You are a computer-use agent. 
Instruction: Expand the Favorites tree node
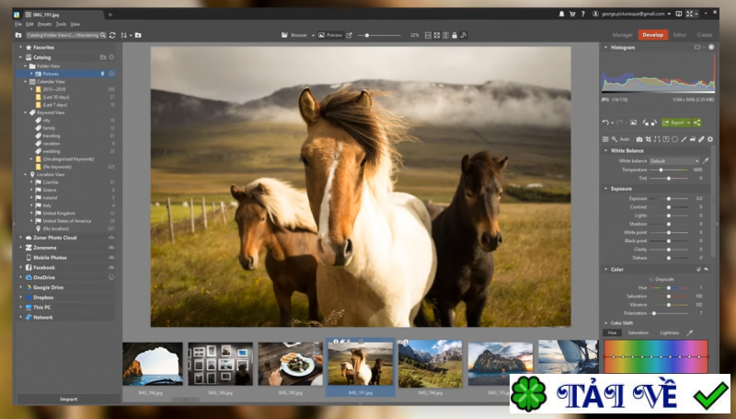point(21,46)
